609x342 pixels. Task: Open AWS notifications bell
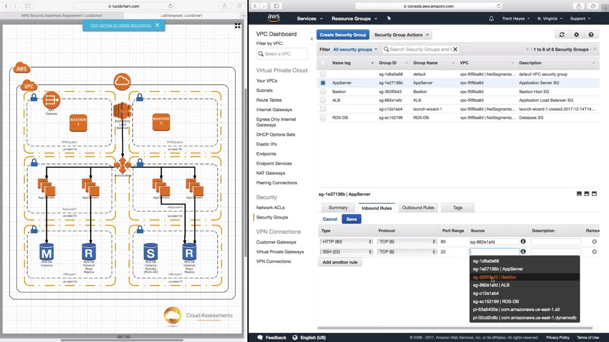tap(491, 19)
